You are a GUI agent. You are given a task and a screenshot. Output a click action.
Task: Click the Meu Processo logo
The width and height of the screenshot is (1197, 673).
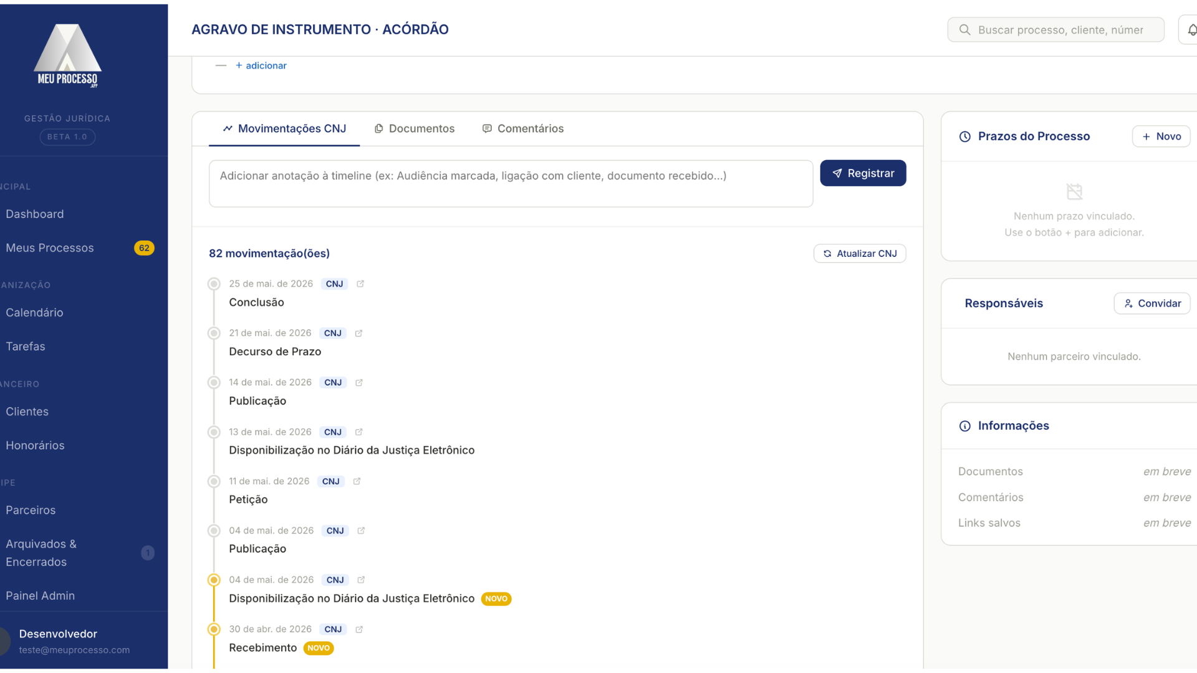67,55
